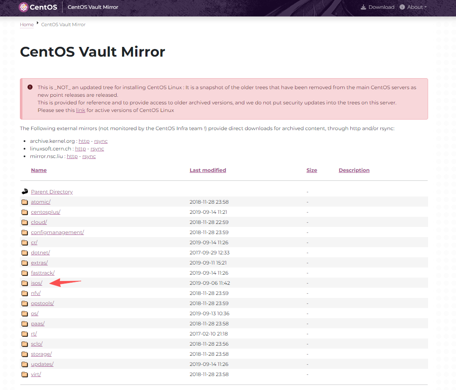Open the virt/ directory link
This screenshot has height=390, width=456.
[x=36, y=374]
